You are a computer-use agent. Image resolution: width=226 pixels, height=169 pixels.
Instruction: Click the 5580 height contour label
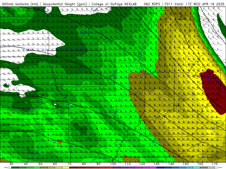pos(36,10)
